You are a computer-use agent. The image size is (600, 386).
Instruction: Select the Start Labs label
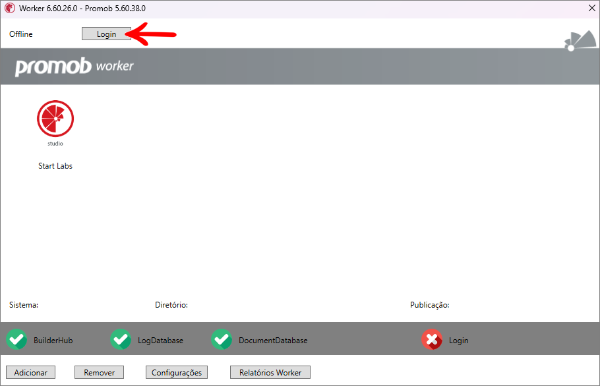pyautogui.click(x=55, y=166)
